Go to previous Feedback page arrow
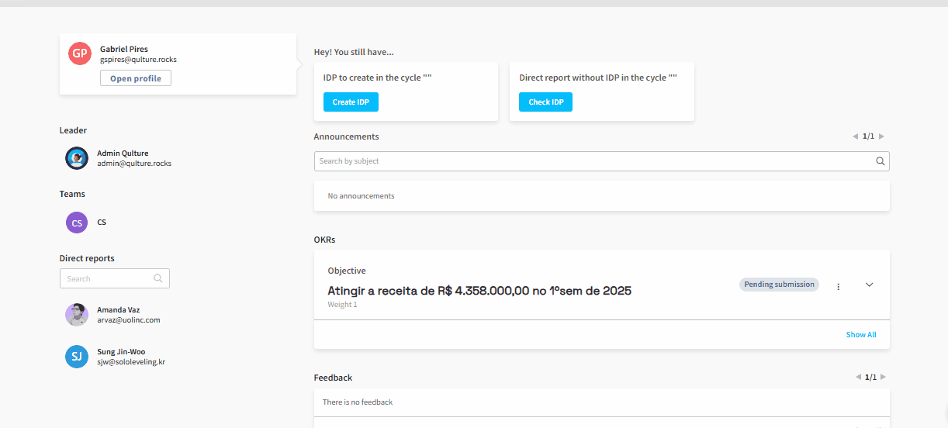 [858, 377]
